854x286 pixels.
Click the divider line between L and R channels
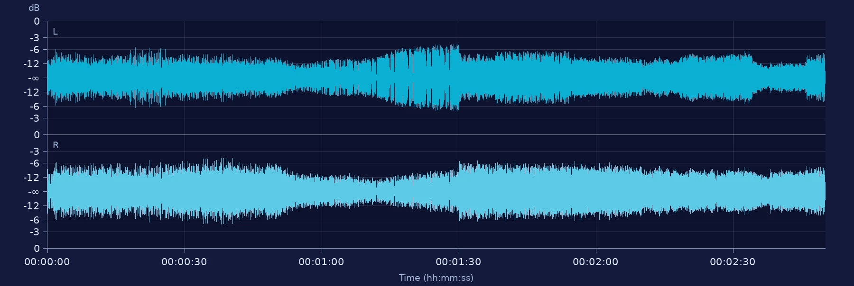point(436,135)
